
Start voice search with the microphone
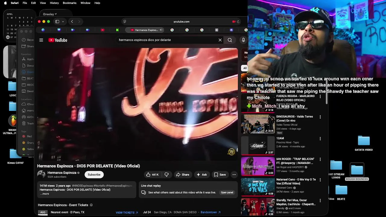pos(243,40)
